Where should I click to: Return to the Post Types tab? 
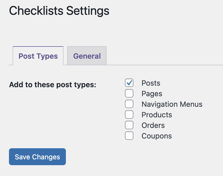click(x=38, y=56)
